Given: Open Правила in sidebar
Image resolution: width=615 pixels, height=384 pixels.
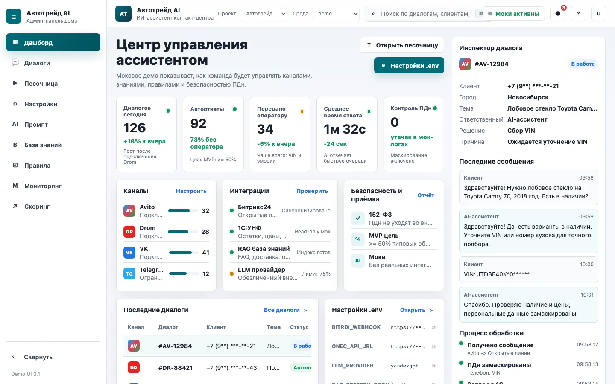Looking at the screenshot, I should point(53,165).
